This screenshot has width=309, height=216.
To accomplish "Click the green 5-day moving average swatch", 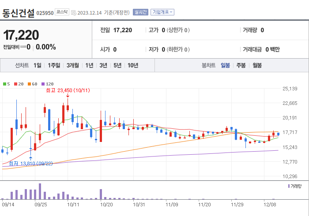I will pyautogui.click(x=4, y=84).
